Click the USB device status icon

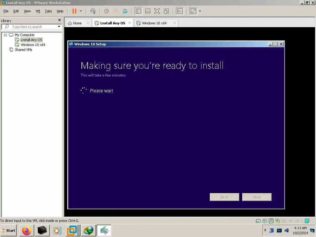(x=297, y=221)
